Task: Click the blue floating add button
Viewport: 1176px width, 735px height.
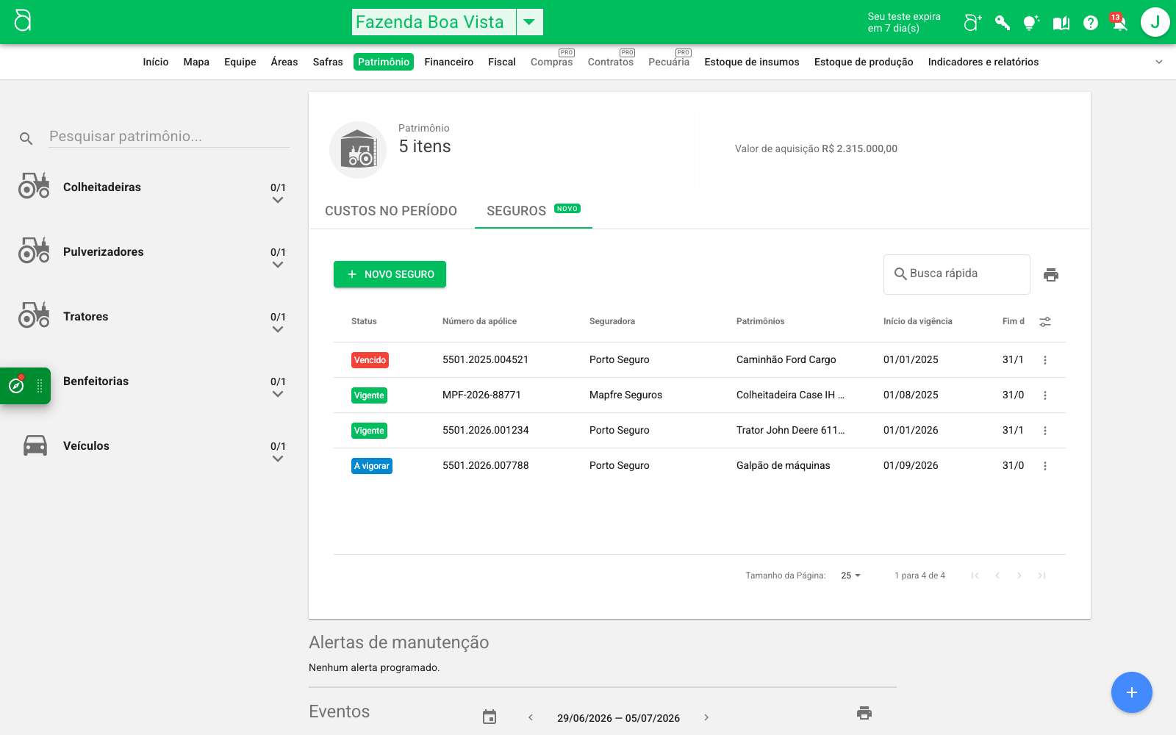Action: pos(1132,692)
